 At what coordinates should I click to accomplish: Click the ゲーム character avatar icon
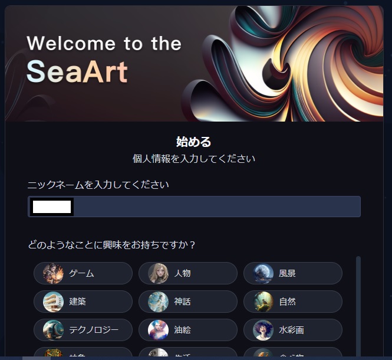click(53, 273)
